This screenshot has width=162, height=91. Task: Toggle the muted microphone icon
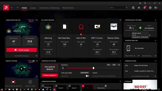point(63,68)
